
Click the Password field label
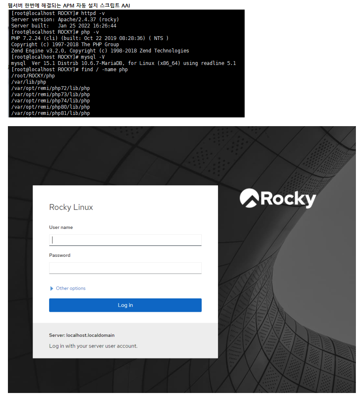(60, 255)
